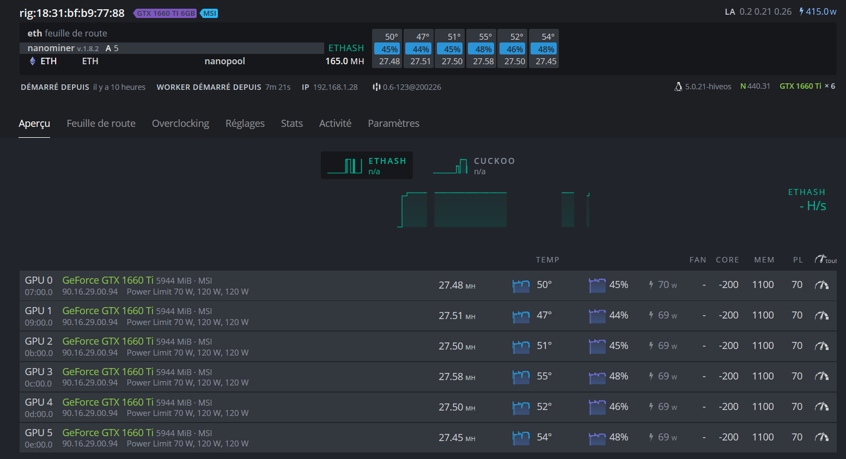846x459 pixels.
Task: Click the GPU tile showing 47°
Action: tap(418, 48)
